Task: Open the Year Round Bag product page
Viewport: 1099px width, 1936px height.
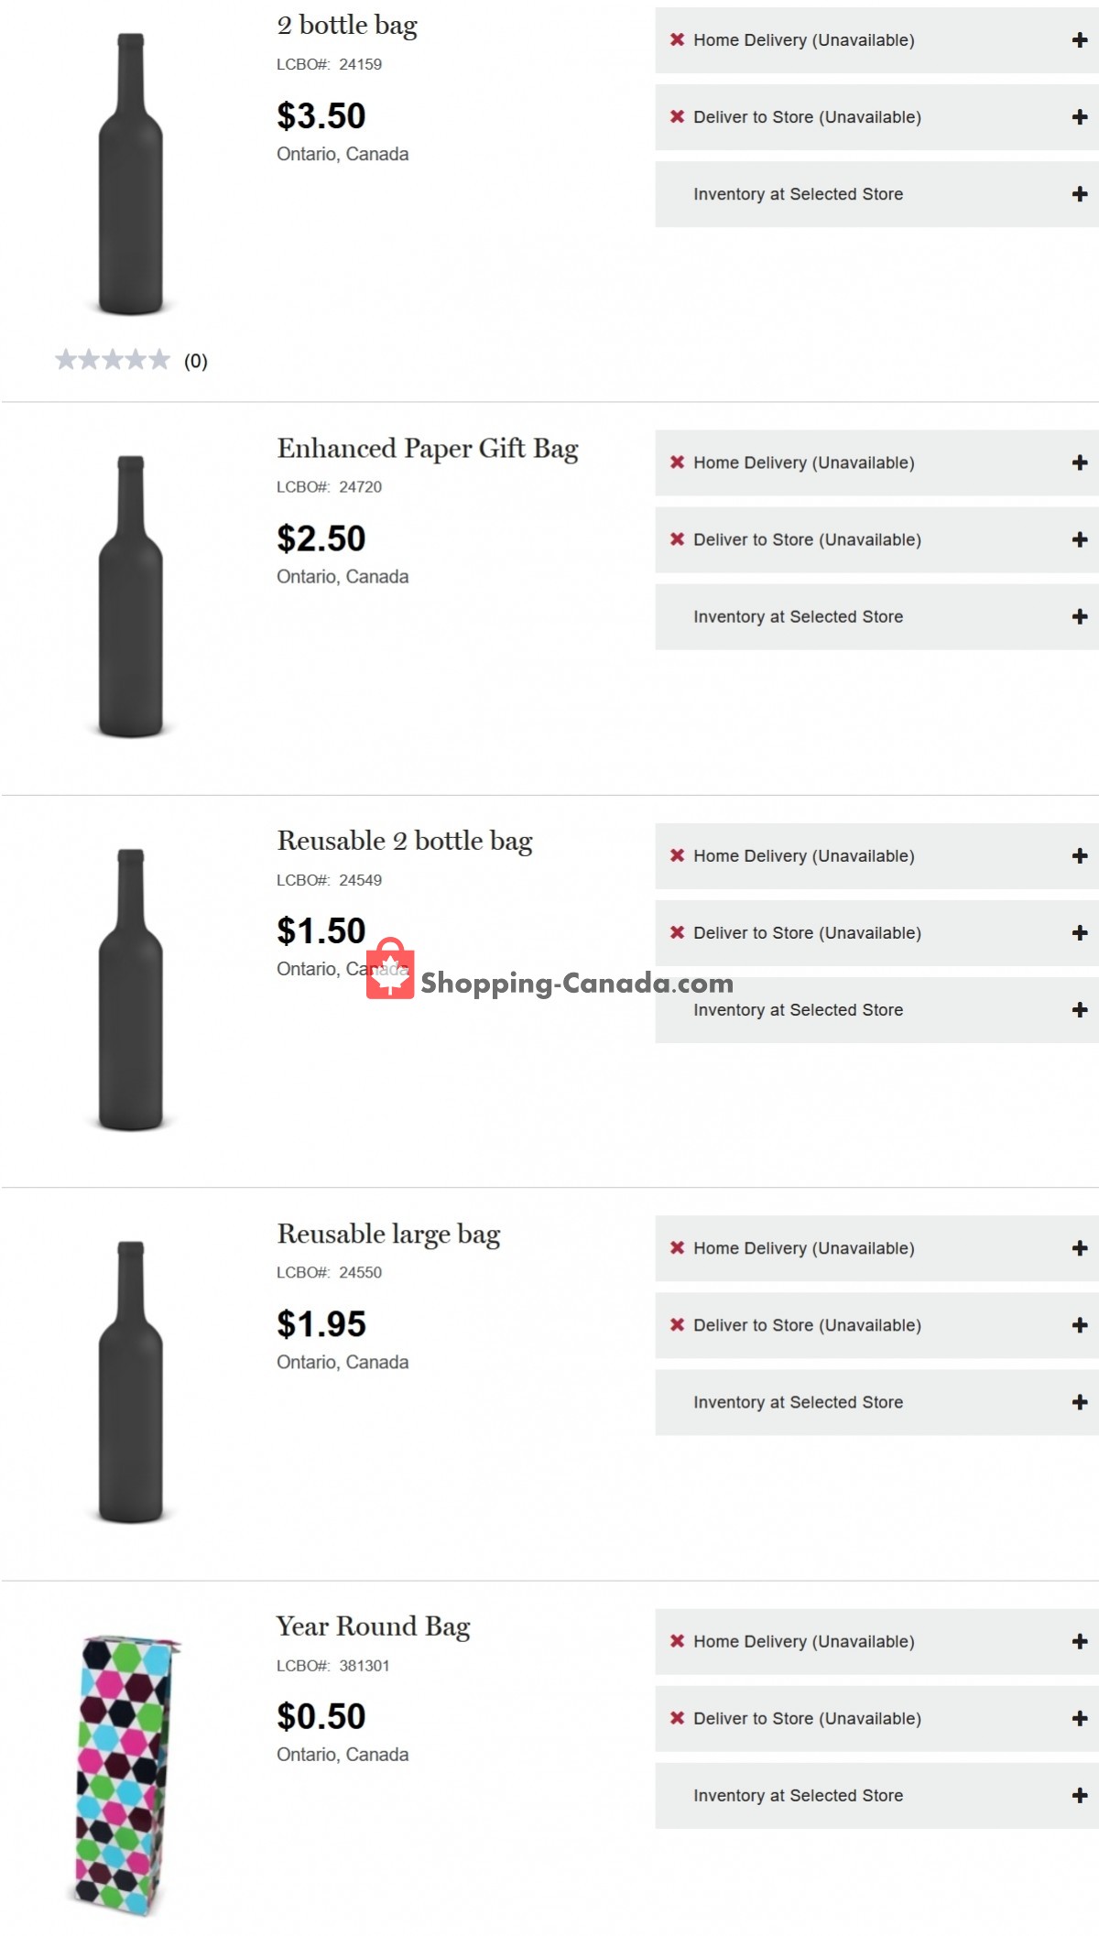Action: pyautogui.click(x=372, y=1626)
